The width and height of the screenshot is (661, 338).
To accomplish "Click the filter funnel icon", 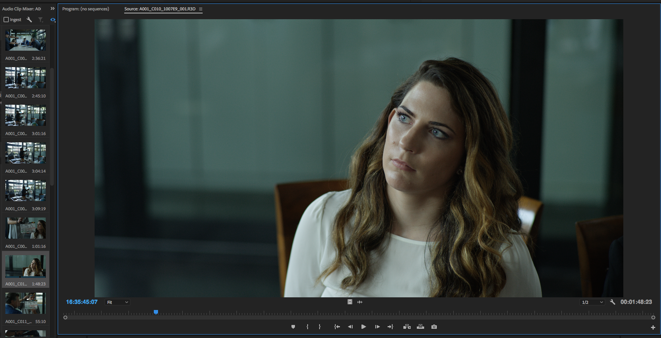I will [x=40, y=20].
